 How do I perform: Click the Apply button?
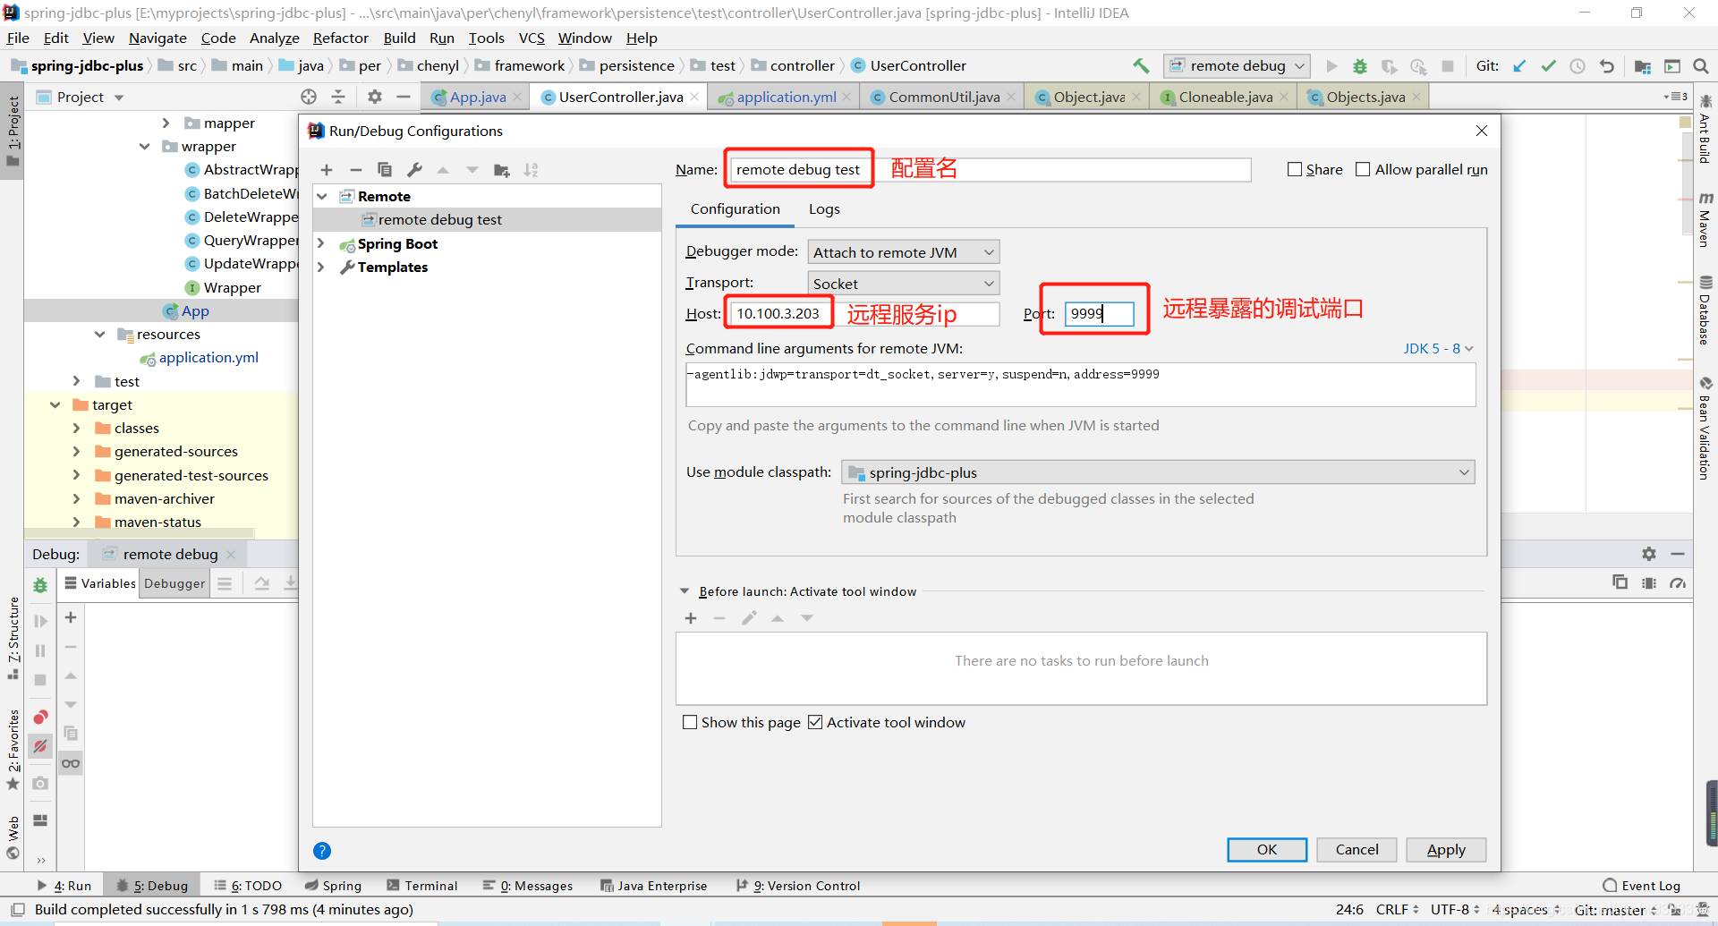[1446, 849]
